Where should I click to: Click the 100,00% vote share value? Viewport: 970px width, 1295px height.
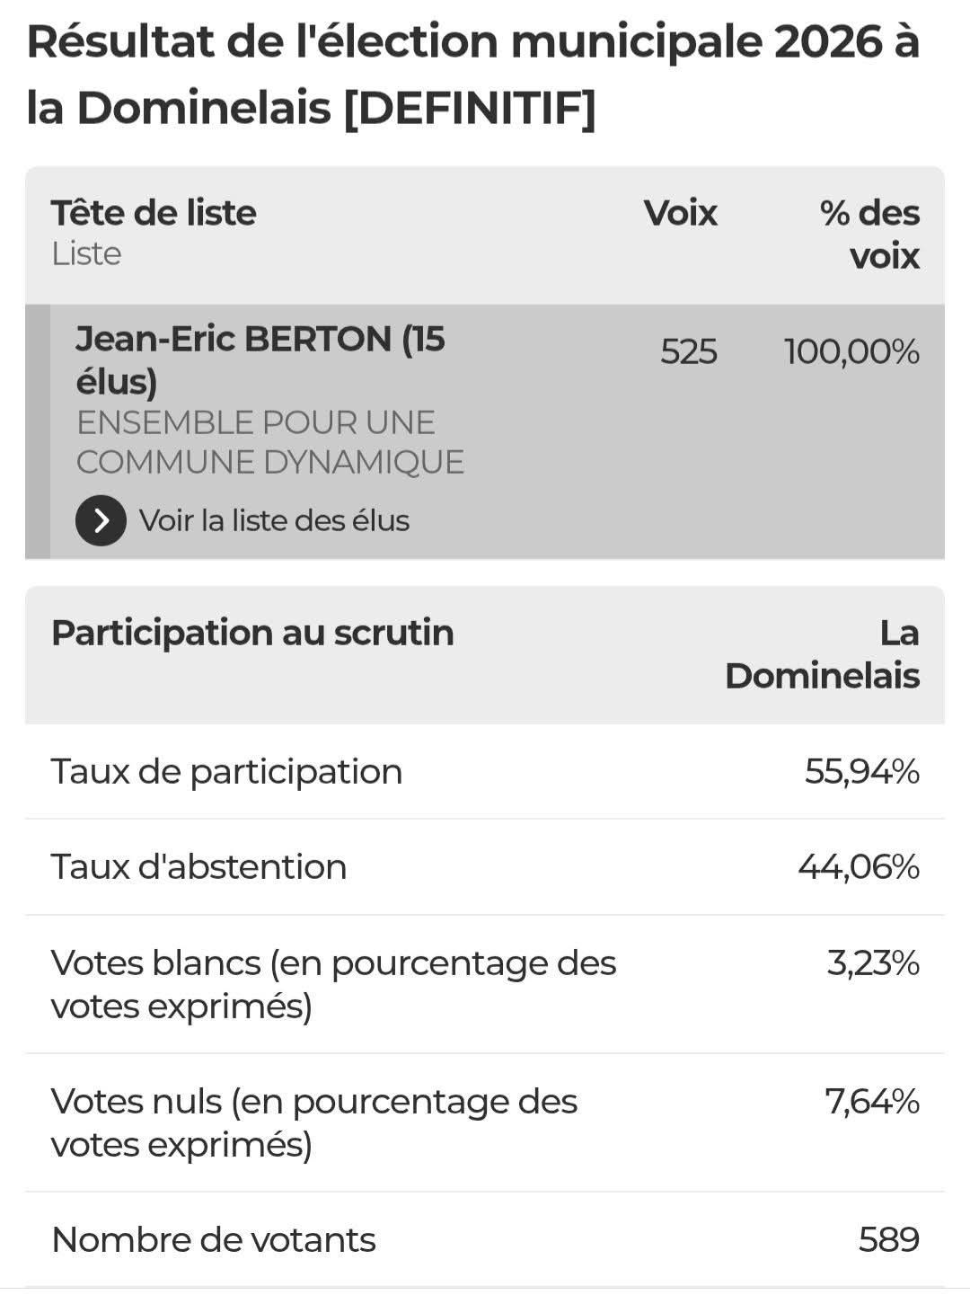[x=851, y=351]
